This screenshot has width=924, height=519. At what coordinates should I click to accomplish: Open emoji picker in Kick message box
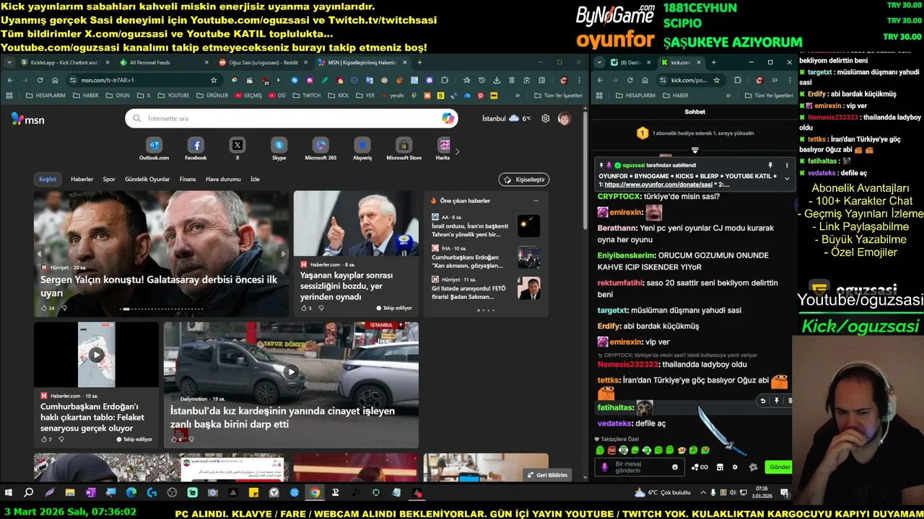click(675, 467)
